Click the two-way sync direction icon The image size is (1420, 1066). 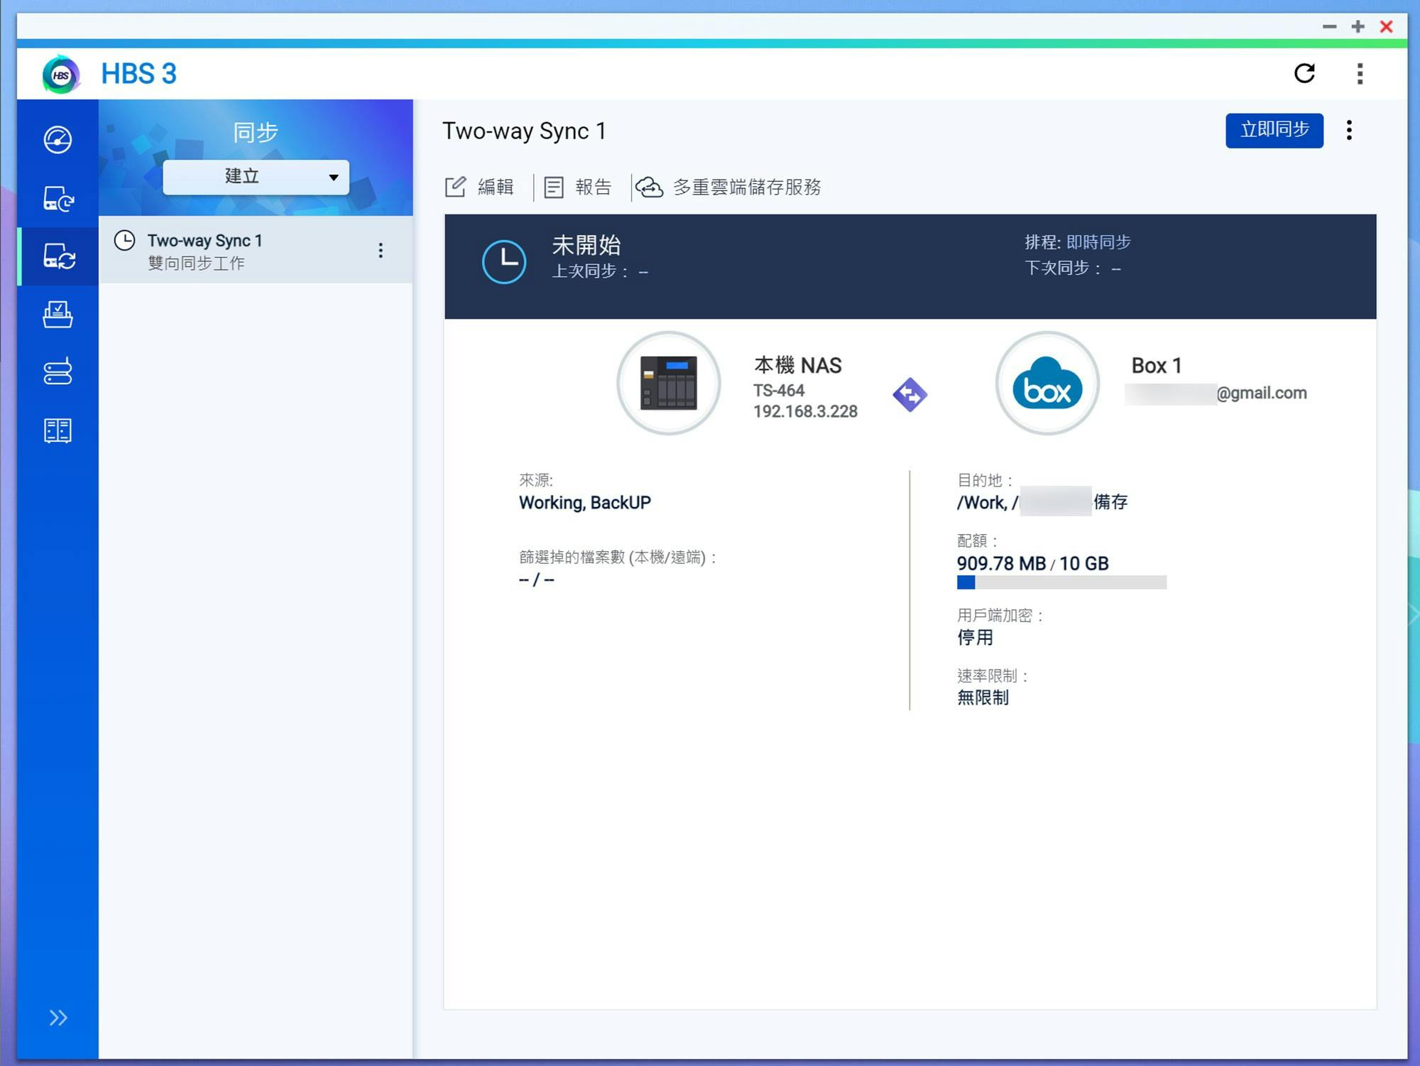pyautogui.click(x=910, y=395)
